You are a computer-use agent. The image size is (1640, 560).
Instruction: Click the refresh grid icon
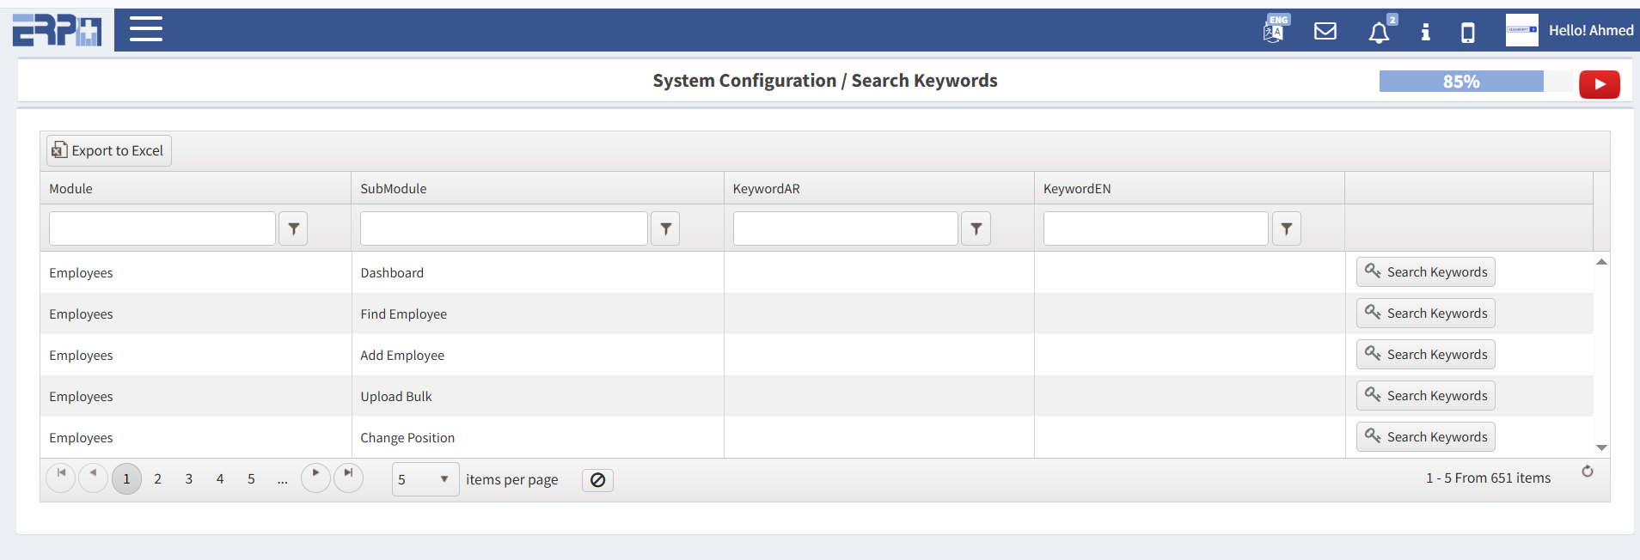pyautogui.click(x=1587, y=472)
